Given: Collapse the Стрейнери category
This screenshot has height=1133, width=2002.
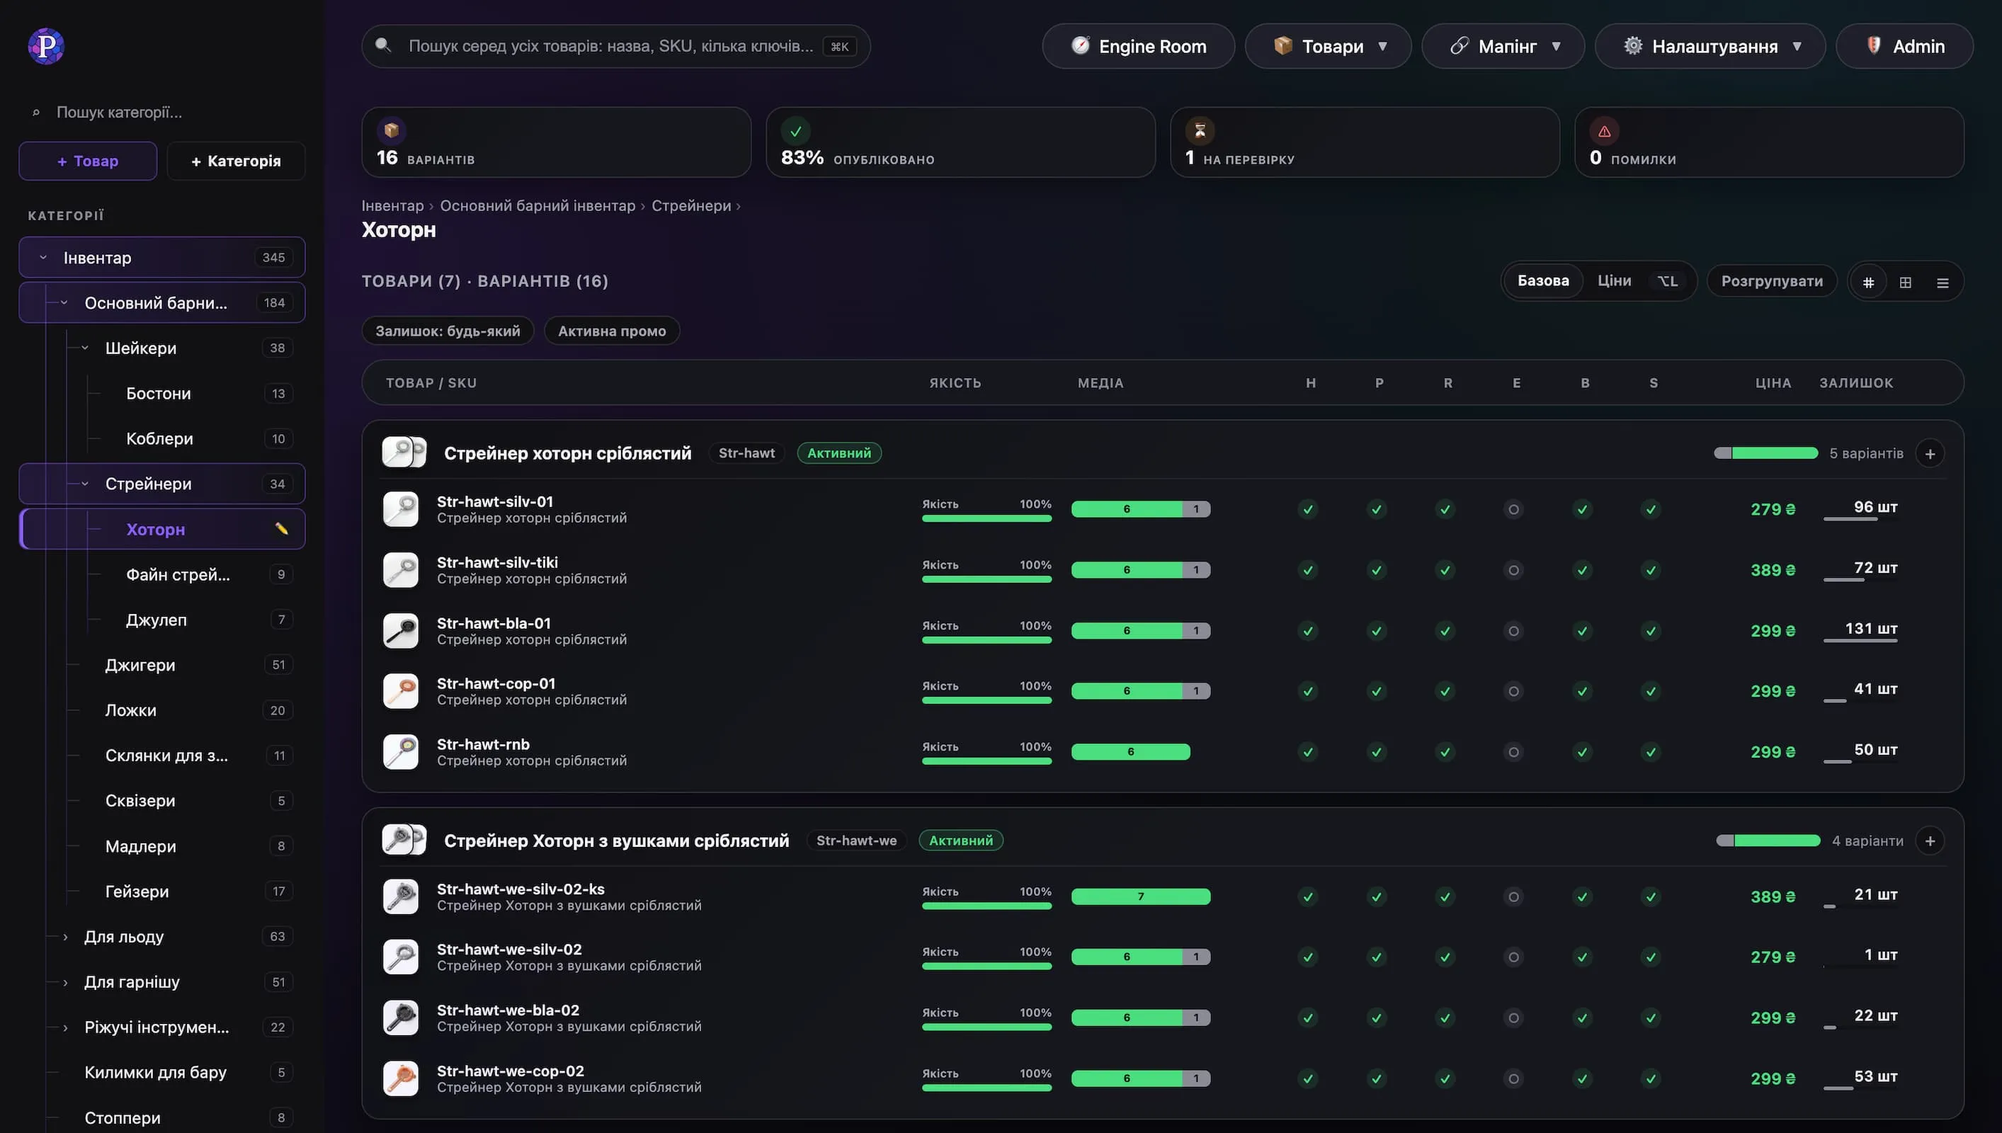Looking at the screenshot, I should (86, 484).
